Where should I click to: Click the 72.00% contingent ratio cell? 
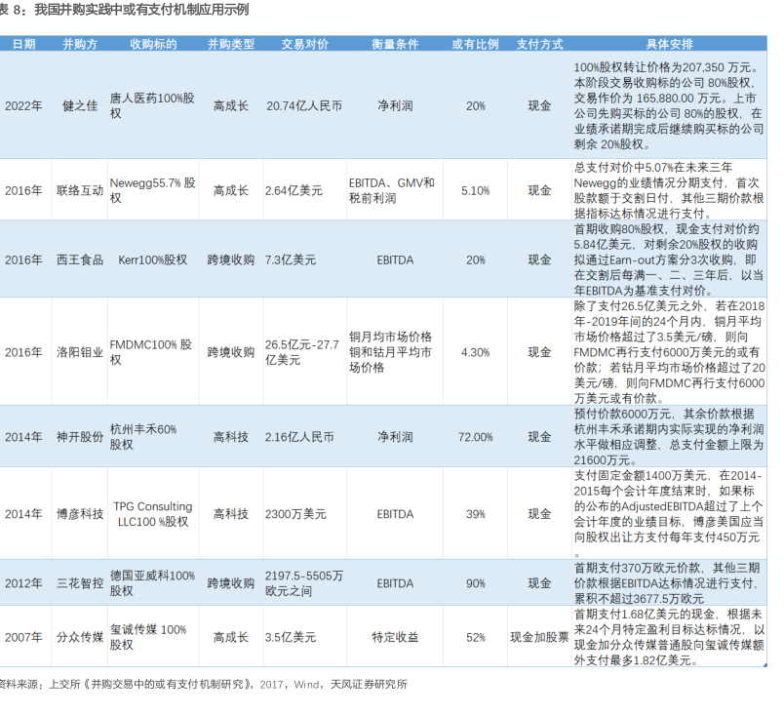pyautogui.click(x=475, y=437)
